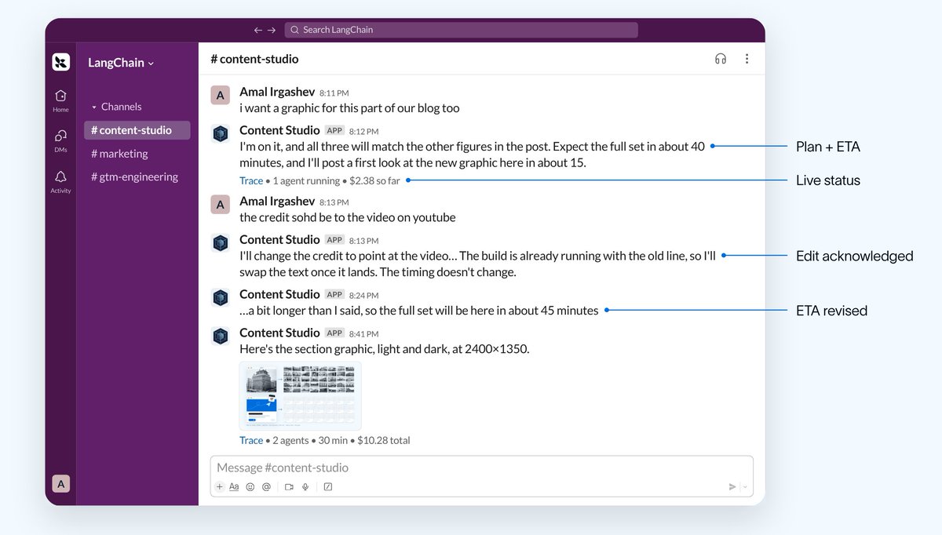
Task: Record an audio clip with microphone
Action: click(x=305, y=486)
